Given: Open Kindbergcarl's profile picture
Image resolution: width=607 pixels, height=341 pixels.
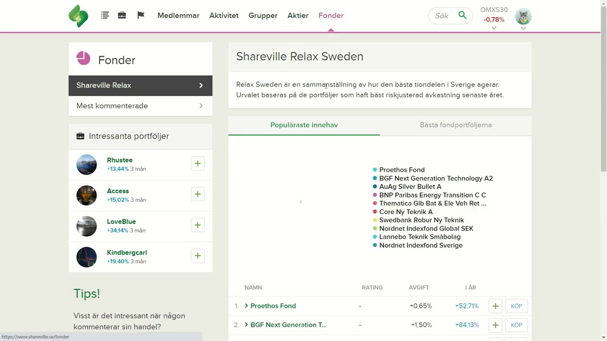Looking at the screenshot, I should pos(86,257).
